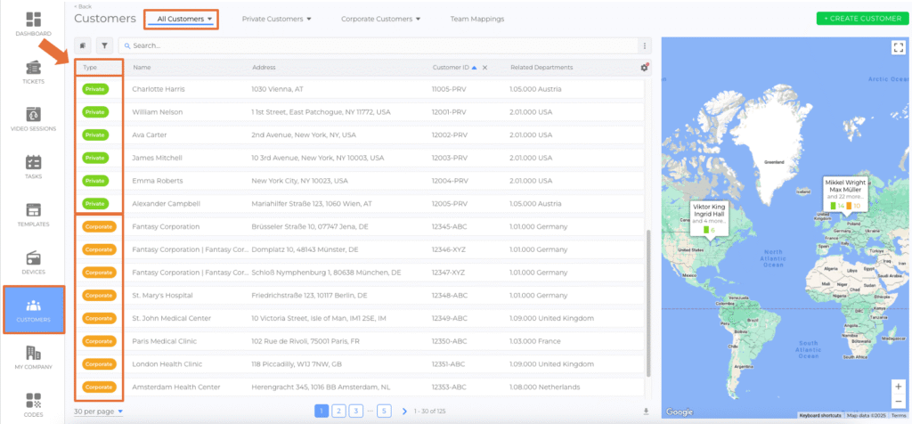Open table column settings gear
Screen dimensions: 912x424
644,67
